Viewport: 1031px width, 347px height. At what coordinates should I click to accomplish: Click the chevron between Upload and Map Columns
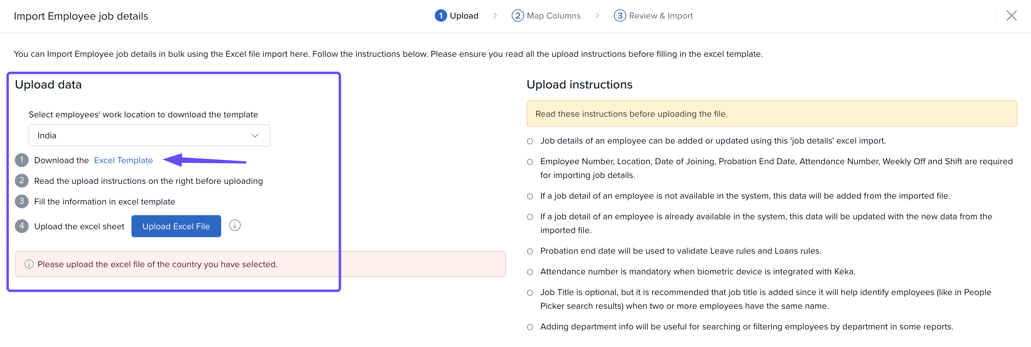495,16
